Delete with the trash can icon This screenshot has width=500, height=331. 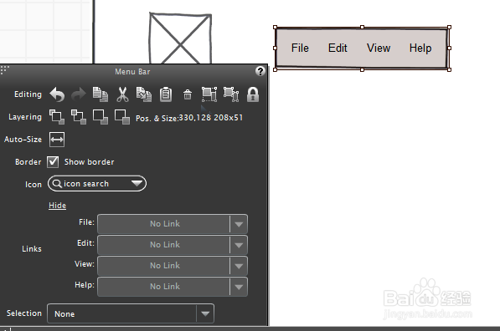coord(188,94)
